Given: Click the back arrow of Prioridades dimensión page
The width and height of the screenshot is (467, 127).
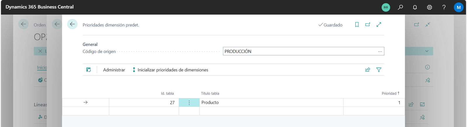Looking at the screenshot, I should point(72,24).
